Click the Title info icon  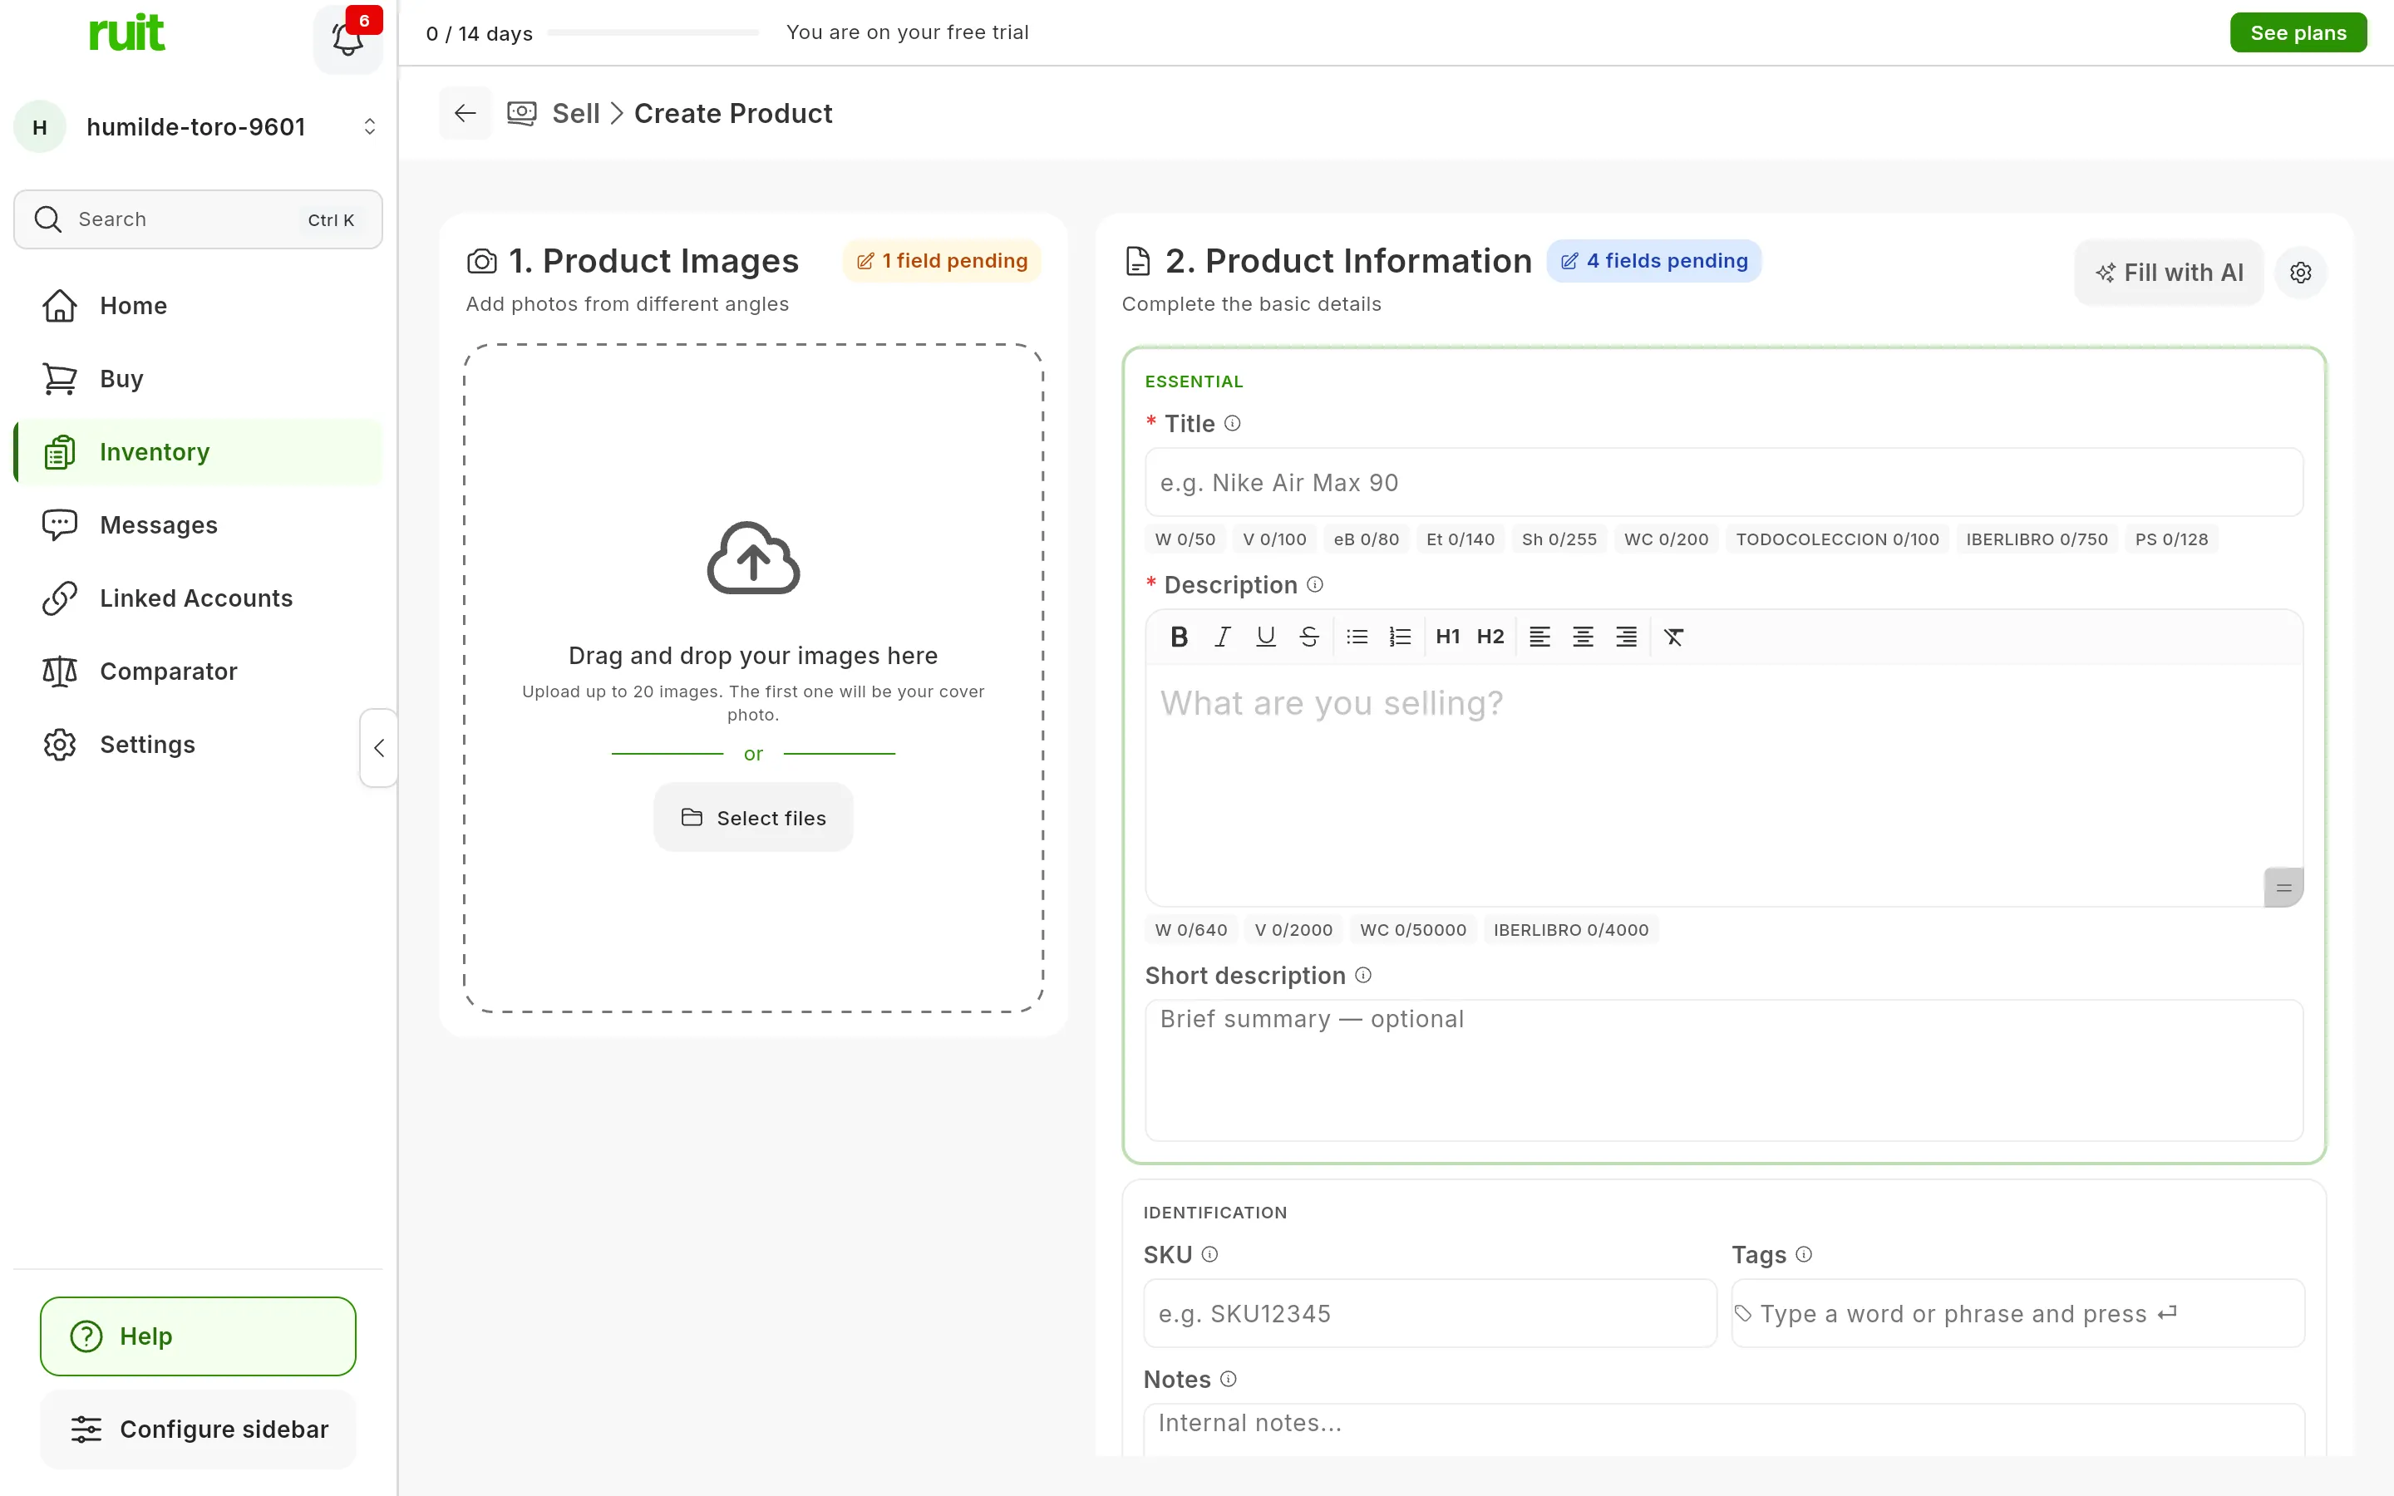[x=1233, y=424]
